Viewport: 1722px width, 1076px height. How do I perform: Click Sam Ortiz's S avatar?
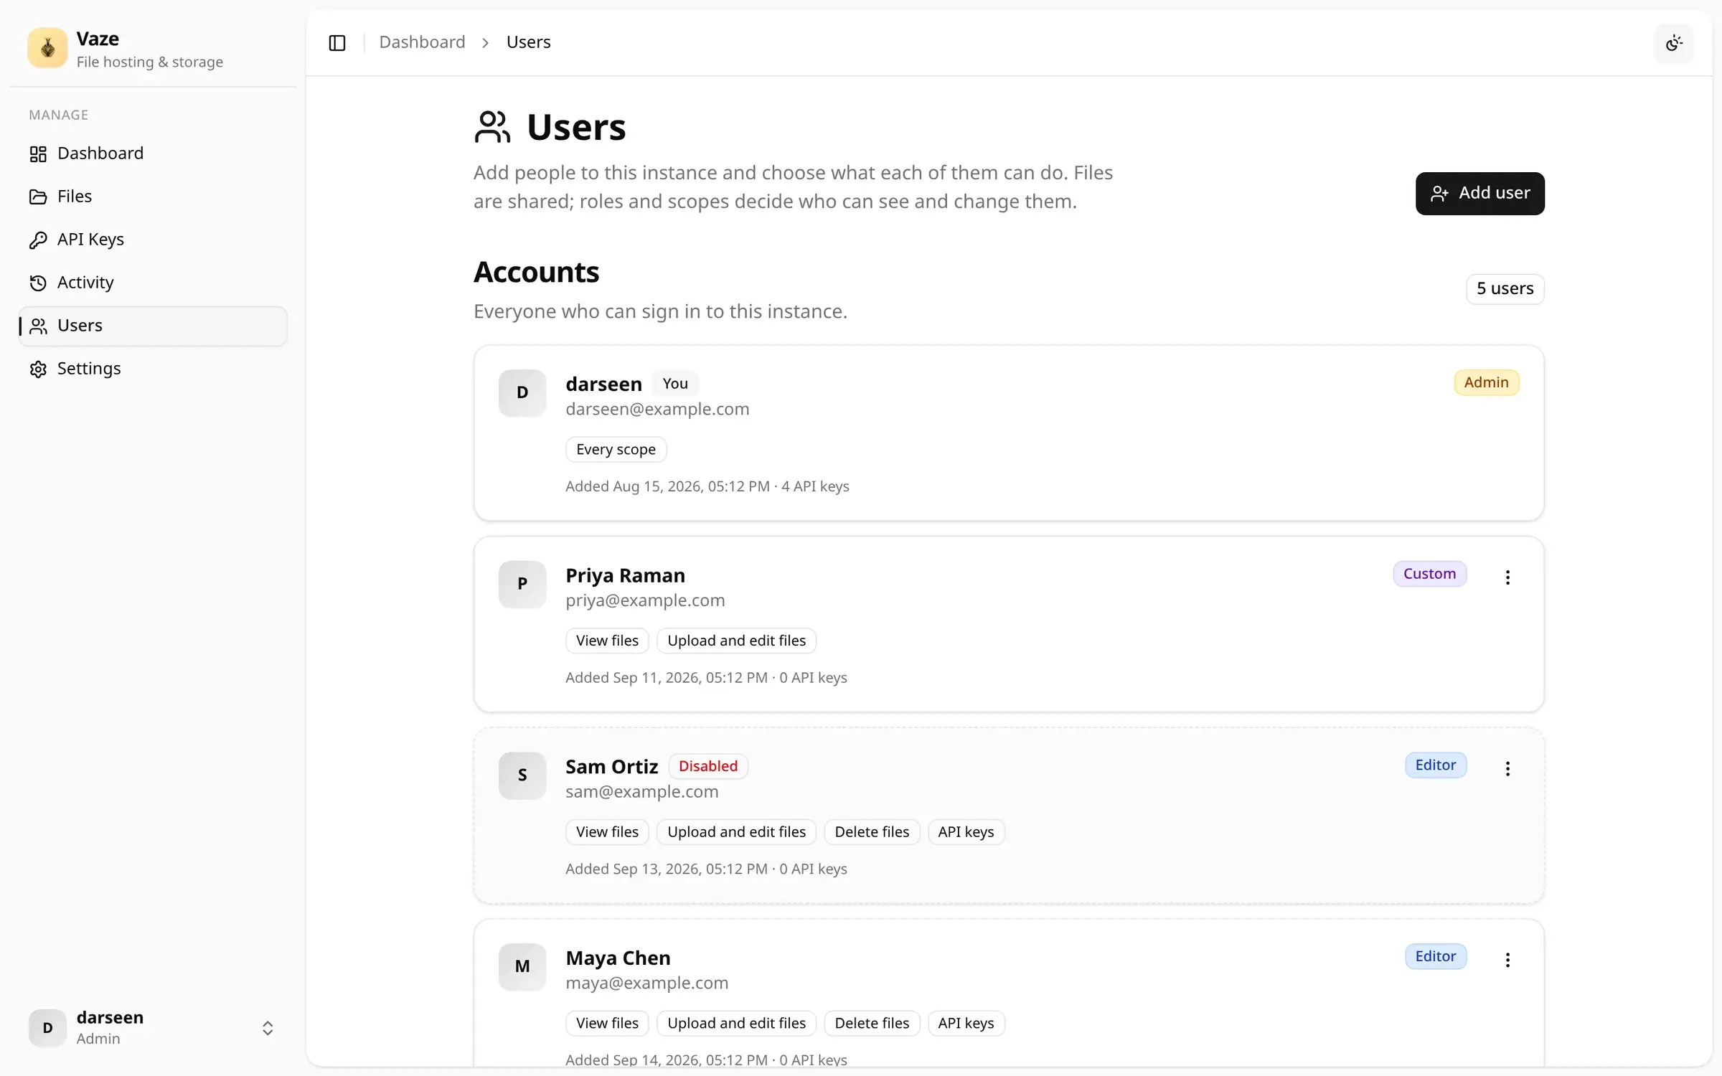click(x=522, y=775)
